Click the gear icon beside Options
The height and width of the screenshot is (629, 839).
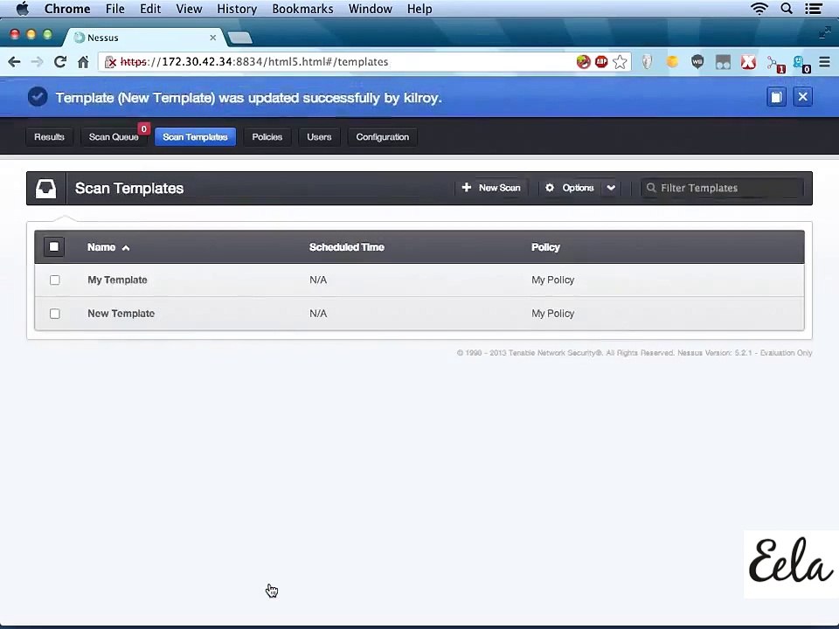(550, 188)
